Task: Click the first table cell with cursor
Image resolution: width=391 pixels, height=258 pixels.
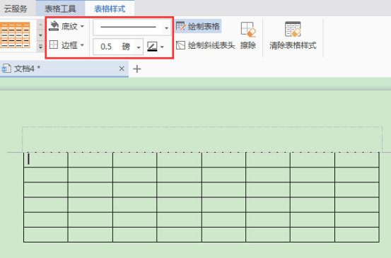Action: point(46,160)
